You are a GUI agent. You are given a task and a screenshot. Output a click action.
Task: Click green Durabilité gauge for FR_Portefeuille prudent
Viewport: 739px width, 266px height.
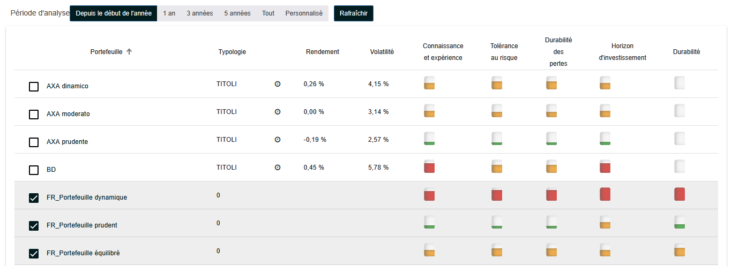click(x=679, y=222)
